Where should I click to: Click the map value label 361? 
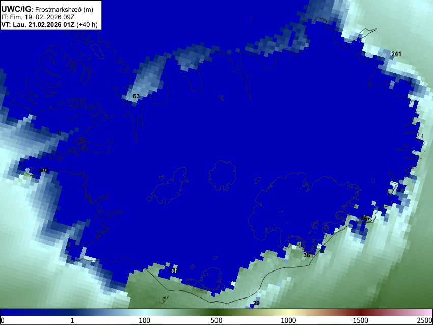308,255
